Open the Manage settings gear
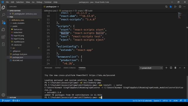Image resolution: width=188 pixels, height=106 pixels. (x=3, y=95)
